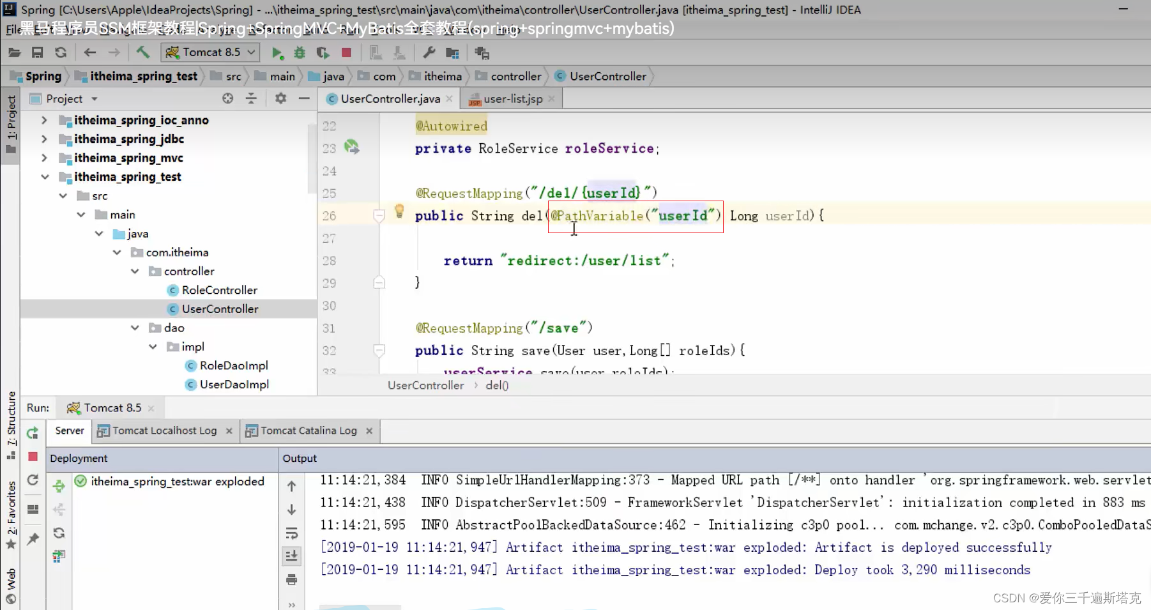Close Tomcat Localhost Log tab
Screen dimensions: 1151x610
229,431
